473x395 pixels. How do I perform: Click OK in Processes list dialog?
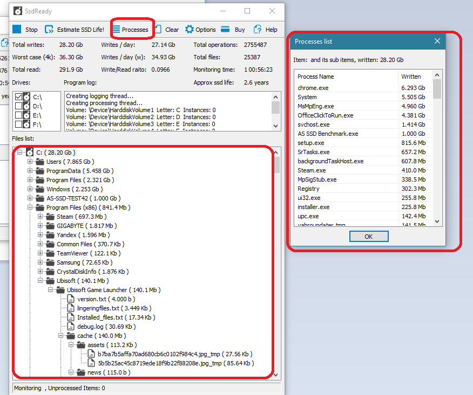(x=369, y=237)
